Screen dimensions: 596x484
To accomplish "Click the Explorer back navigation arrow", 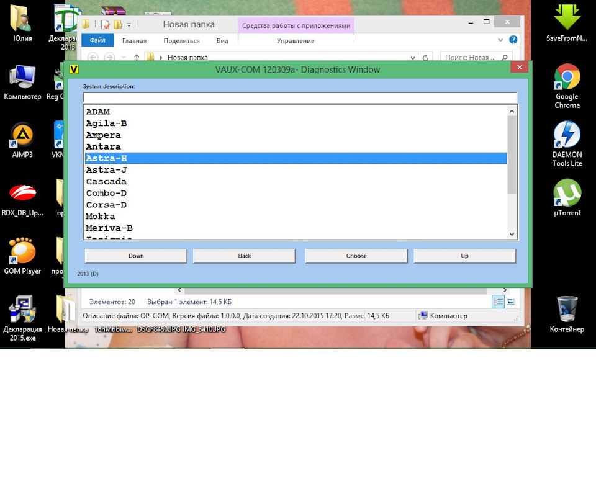I will click(93, 57).
